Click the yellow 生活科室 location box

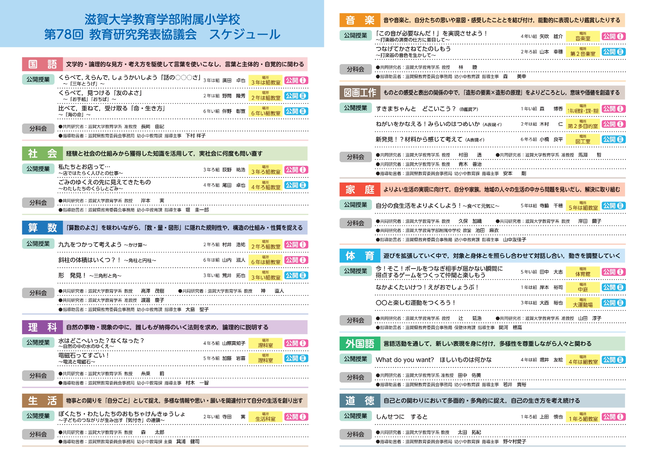coord(265,417)
